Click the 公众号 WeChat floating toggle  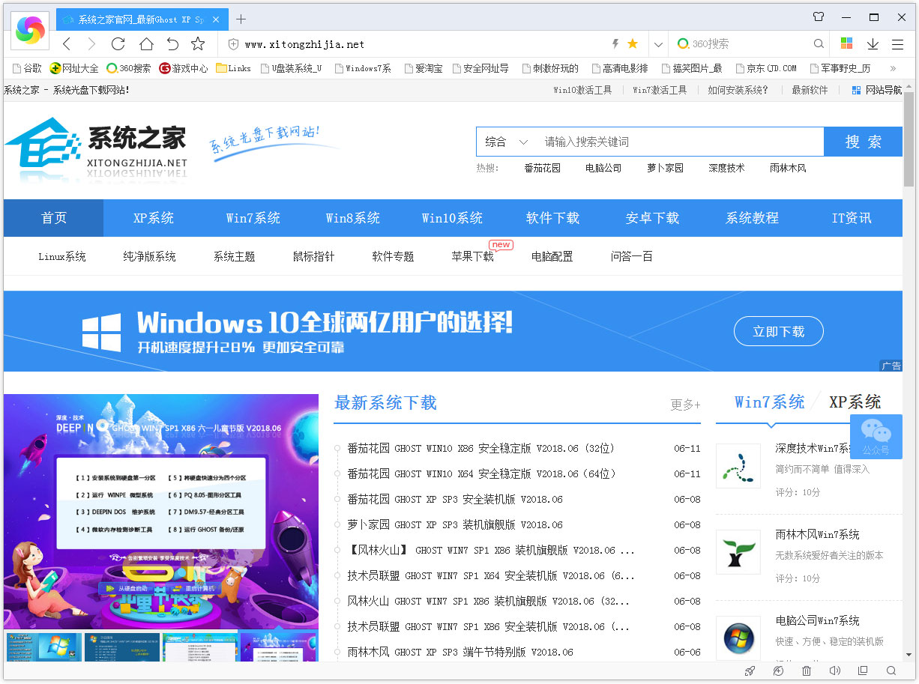pos(876,437)
